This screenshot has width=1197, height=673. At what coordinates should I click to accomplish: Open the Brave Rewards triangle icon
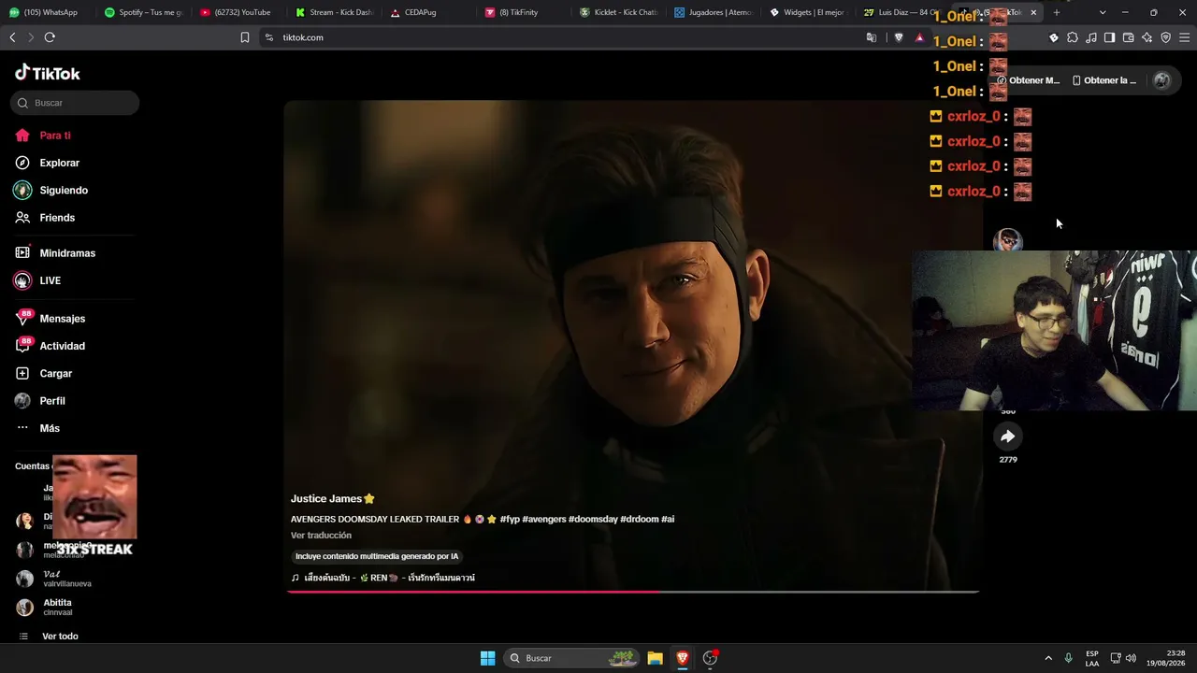[919, 37]
